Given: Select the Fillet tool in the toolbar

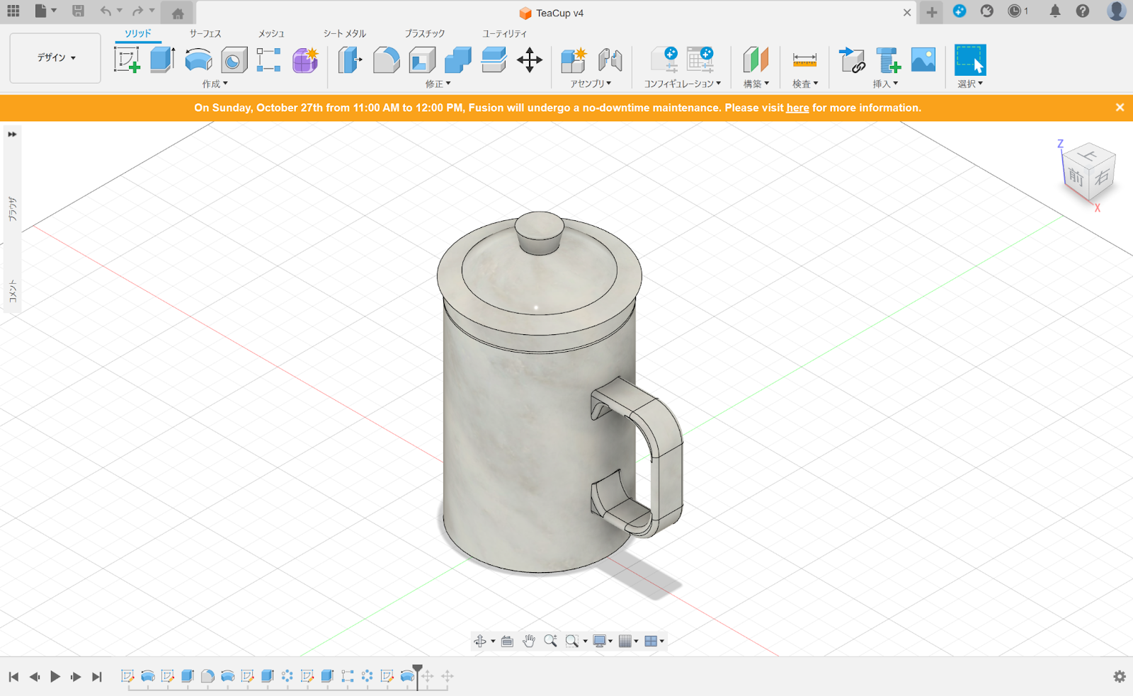Looking at the screenshot, I should coord(386,60).
